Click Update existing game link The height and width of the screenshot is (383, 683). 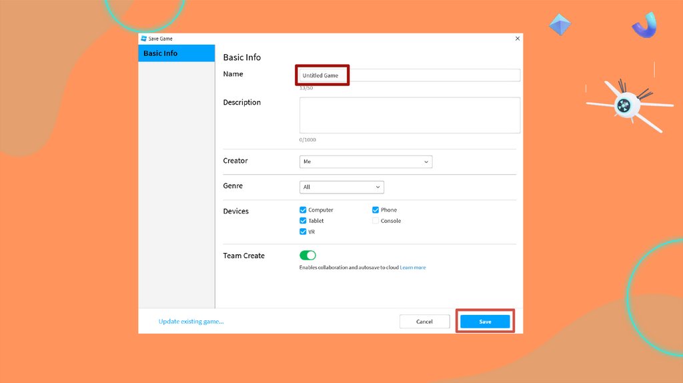click(191, 322)
